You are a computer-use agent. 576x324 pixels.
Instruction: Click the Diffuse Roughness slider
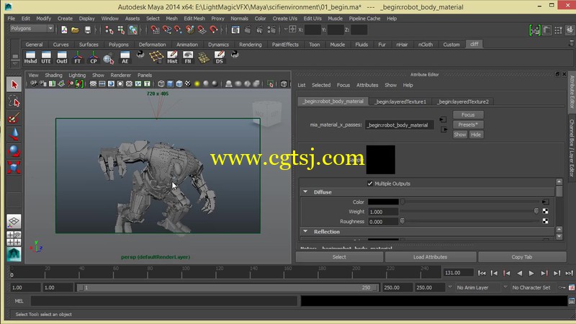[470, 221]
